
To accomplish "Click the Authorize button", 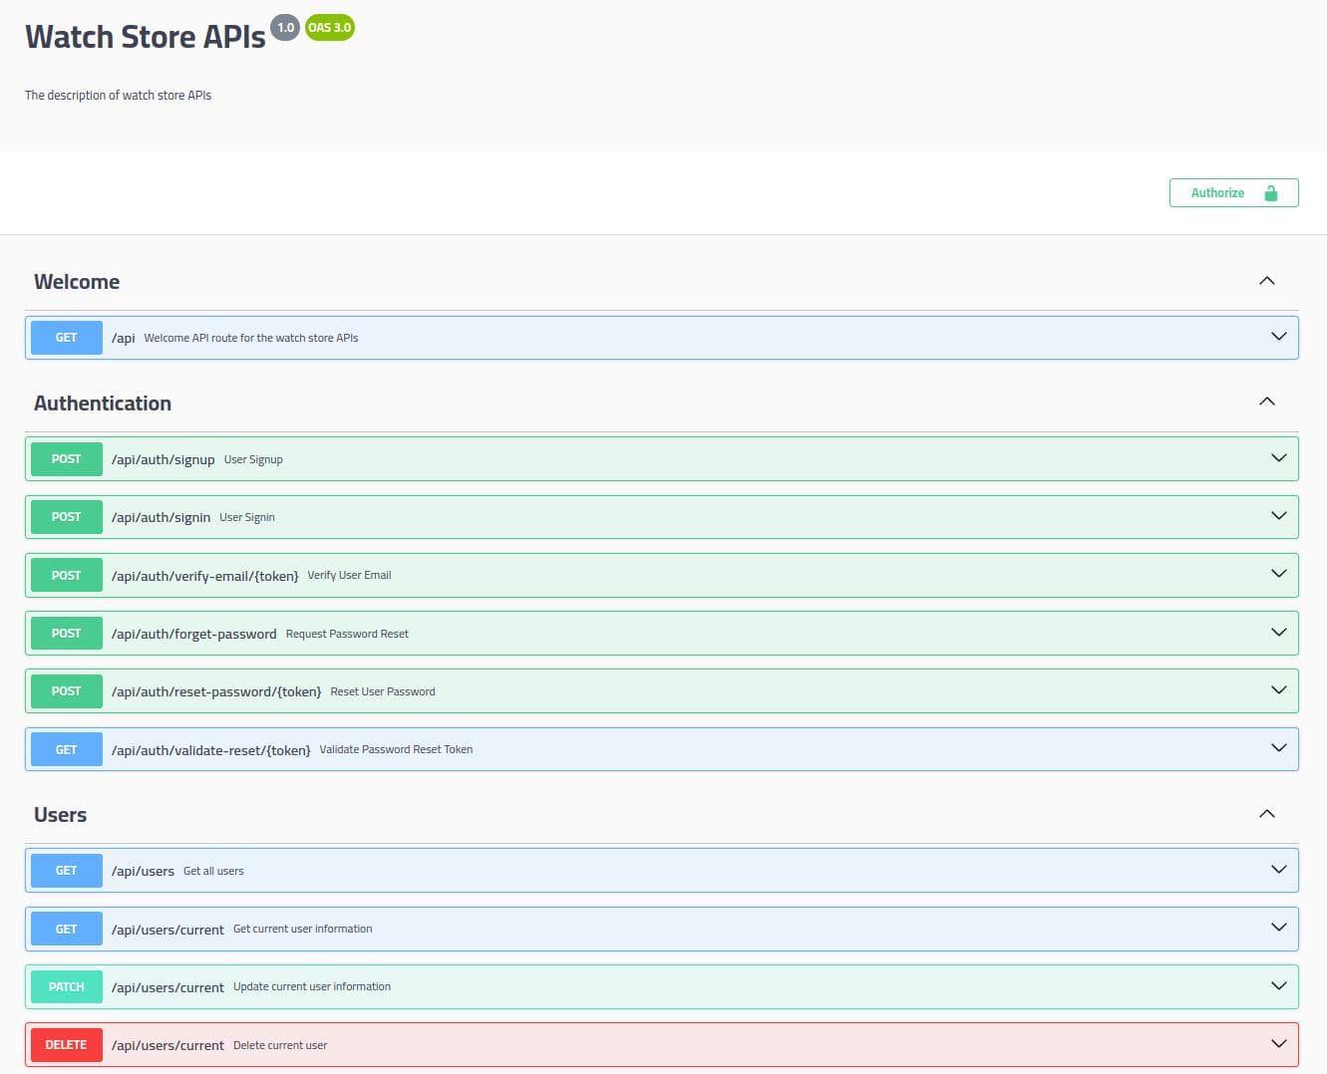I will [1233, 193].
